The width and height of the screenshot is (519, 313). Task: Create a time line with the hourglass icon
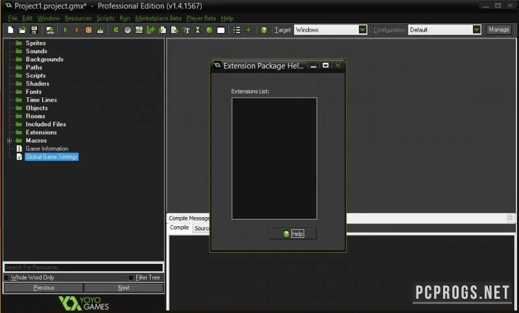tap(198, 30)
